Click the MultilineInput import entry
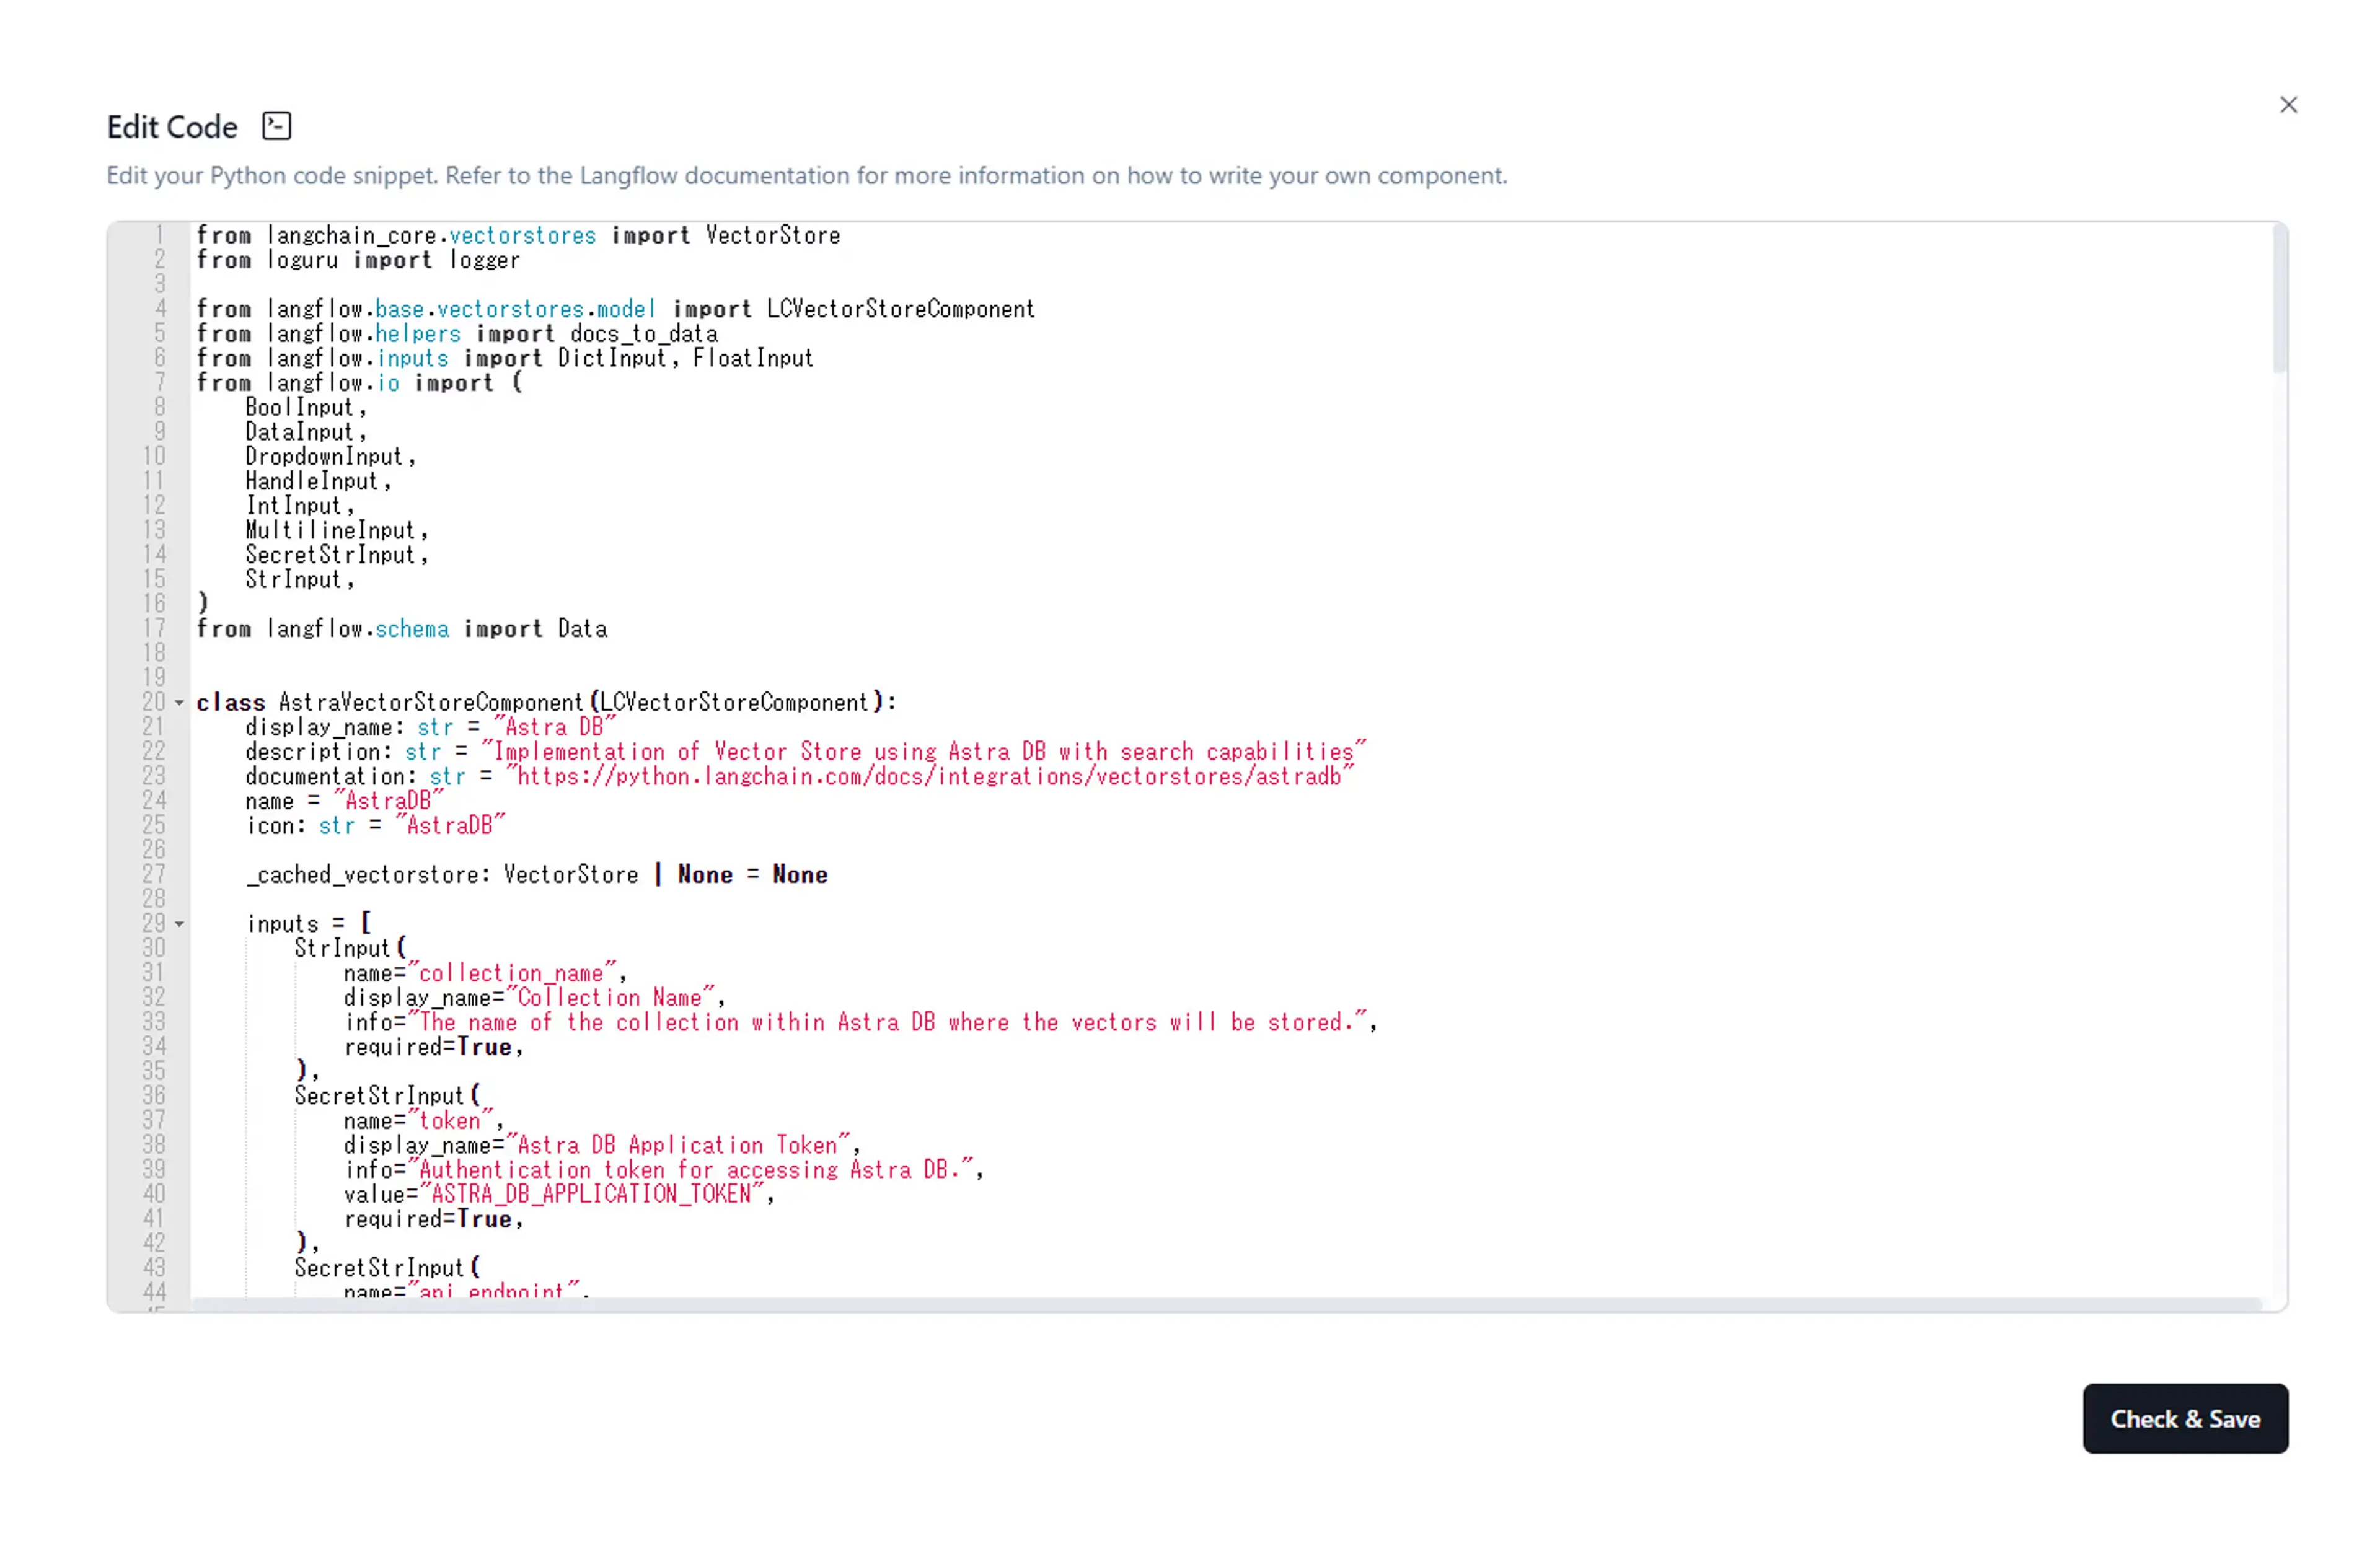 (330, 530)
